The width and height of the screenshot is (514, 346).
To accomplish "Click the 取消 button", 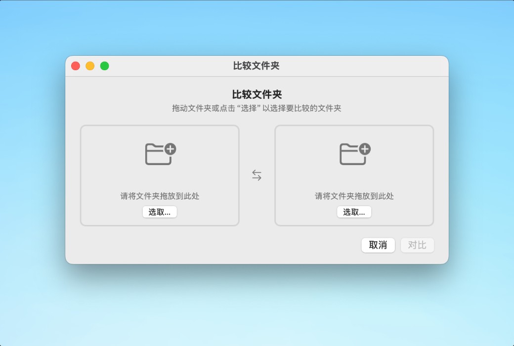I will (x=378, y=245).
